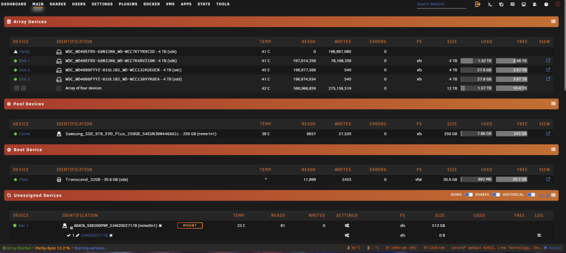Open the DASHBOARD tab
This screenshot has width=566, height=253.
point(14,5)
